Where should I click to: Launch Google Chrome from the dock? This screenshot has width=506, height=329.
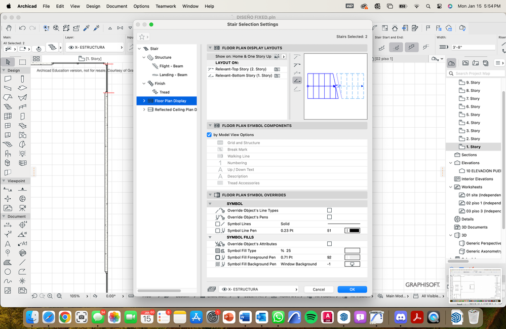pos(64,317)
